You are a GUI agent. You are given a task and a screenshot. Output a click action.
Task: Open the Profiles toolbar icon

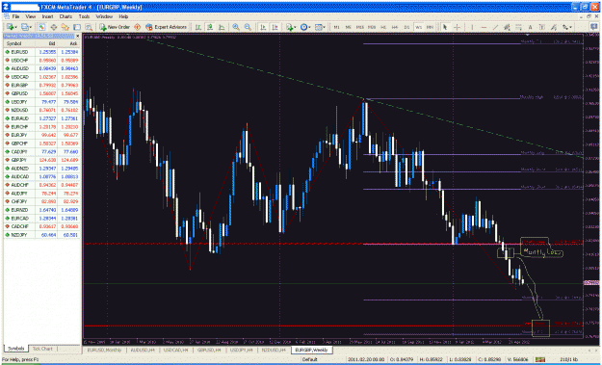(26, 27)
